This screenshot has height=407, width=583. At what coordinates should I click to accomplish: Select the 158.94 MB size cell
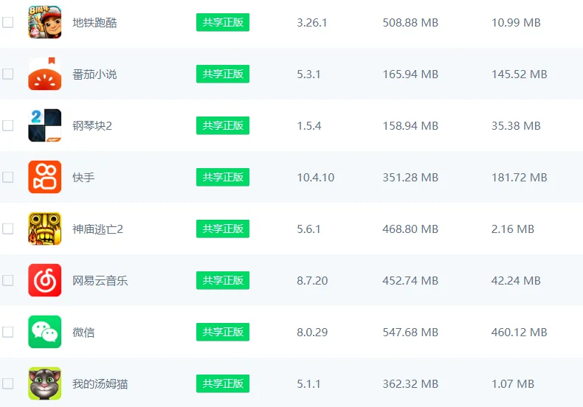click(x=410, y=126)
